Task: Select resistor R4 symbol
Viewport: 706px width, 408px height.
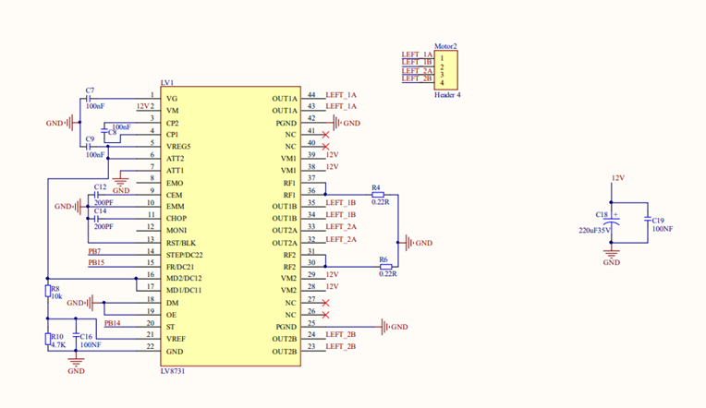Action: click(377, 195)
